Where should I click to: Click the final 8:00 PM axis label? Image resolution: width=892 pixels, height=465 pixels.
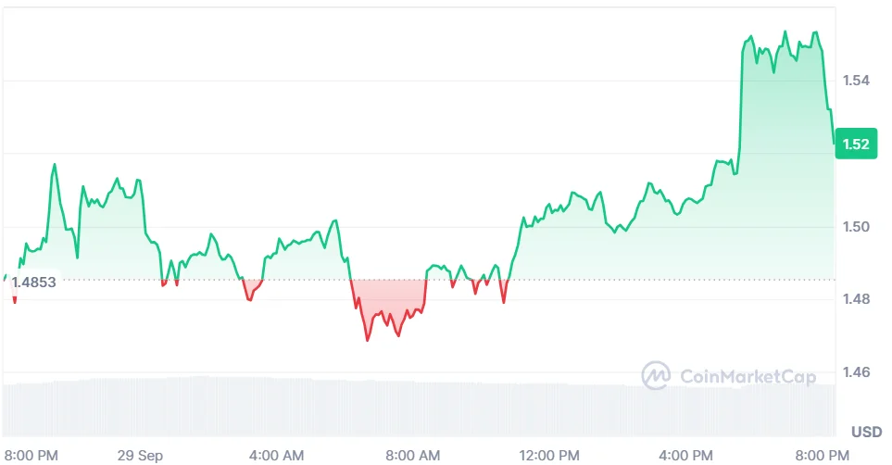pyautogui.click(x=822, y=456)
